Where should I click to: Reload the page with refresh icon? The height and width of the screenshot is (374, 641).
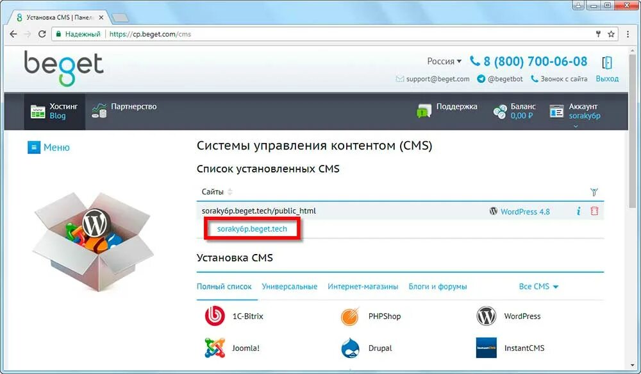coord(42,34)
